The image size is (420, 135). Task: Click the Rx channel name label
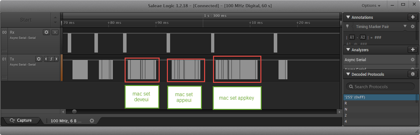(x=12, y=32)
